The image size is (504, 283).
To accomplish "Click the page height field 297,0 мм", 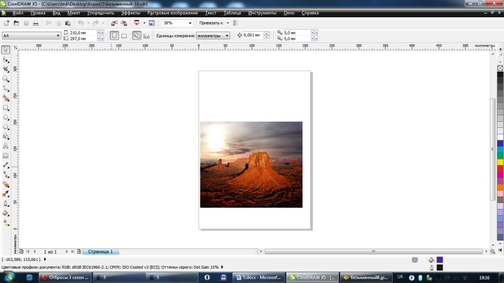I will [x=83, y=38].
